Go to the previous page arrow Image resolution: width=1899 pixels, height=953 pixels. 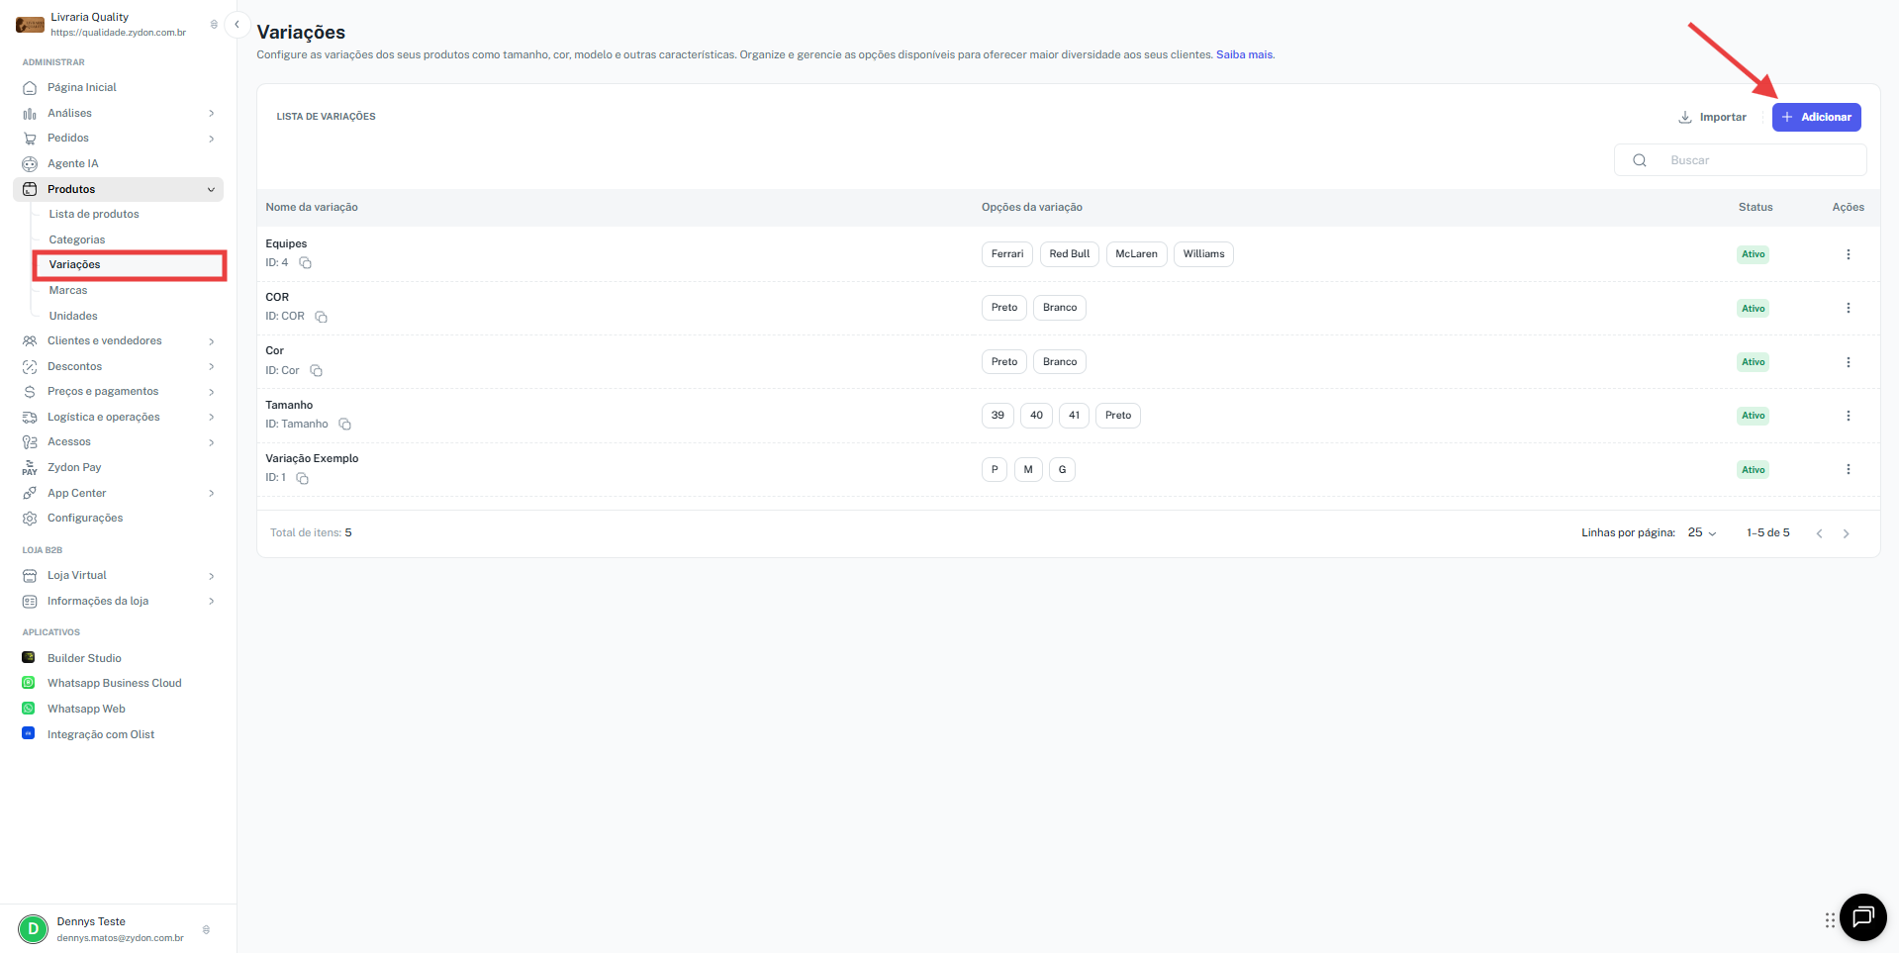tap(1819, 533)
